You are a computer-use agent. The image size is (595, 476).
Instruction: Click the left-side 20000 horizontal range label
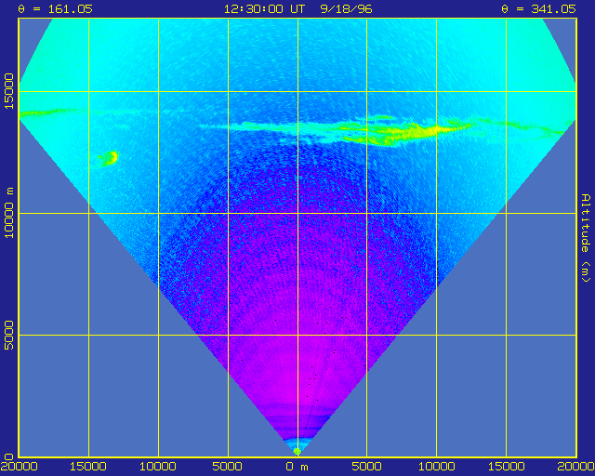20,467
